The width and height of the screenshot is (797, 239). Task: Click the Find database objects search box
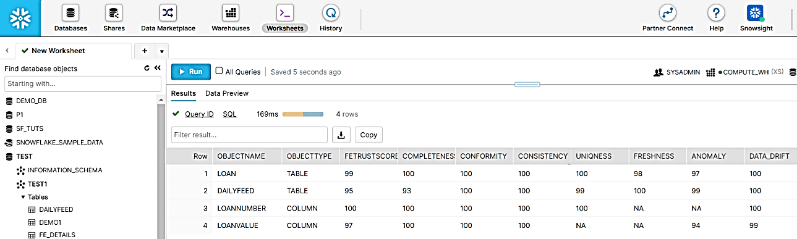tap(83, 83)
